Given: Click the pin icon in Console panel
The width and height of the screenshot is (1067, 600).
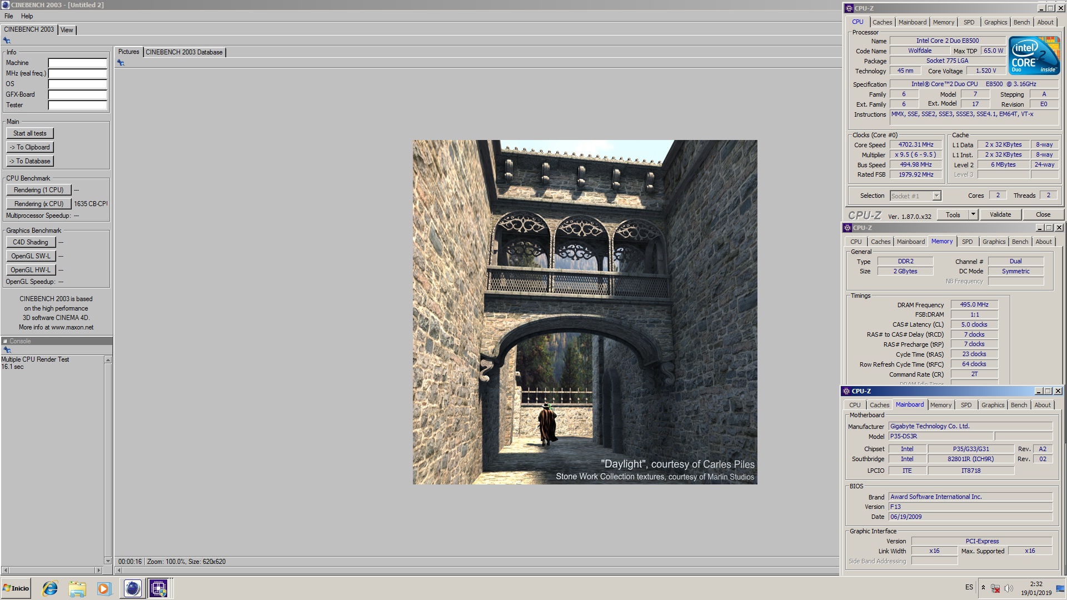Looking at the screenshot, I should [7, 350].
